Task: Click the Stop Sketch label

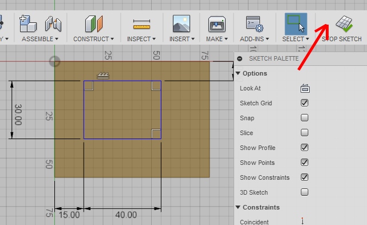Action: coord(342,39)
